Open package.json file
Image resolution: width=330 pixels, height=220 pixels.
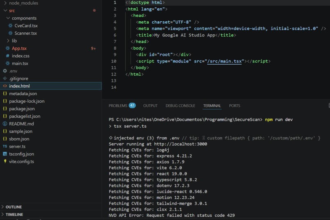pos(22,109)
